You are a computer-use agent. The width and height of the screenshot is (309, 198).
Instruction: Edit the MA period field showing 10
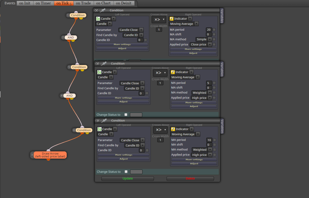209,140
